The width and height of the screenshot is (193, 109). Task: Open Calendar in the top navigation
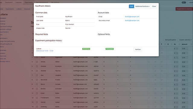click(18, 2)
